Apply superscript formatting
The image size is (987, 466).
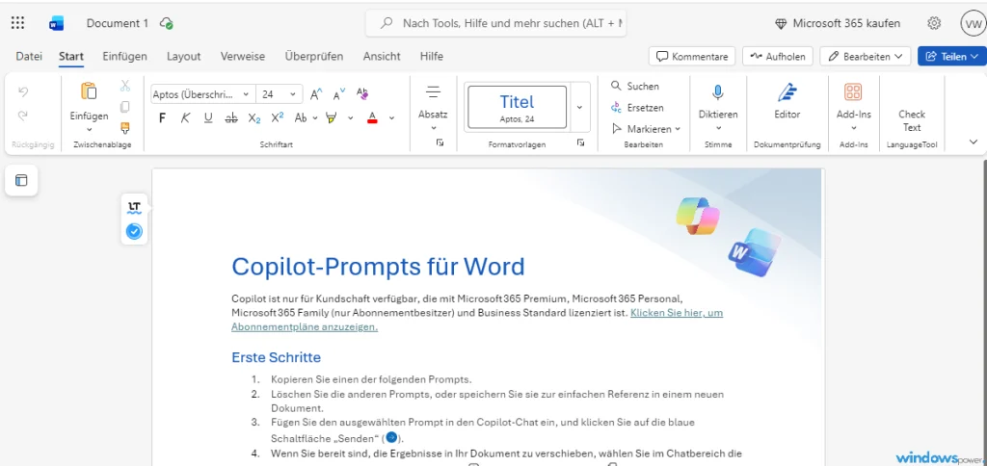tap(277, 117)
